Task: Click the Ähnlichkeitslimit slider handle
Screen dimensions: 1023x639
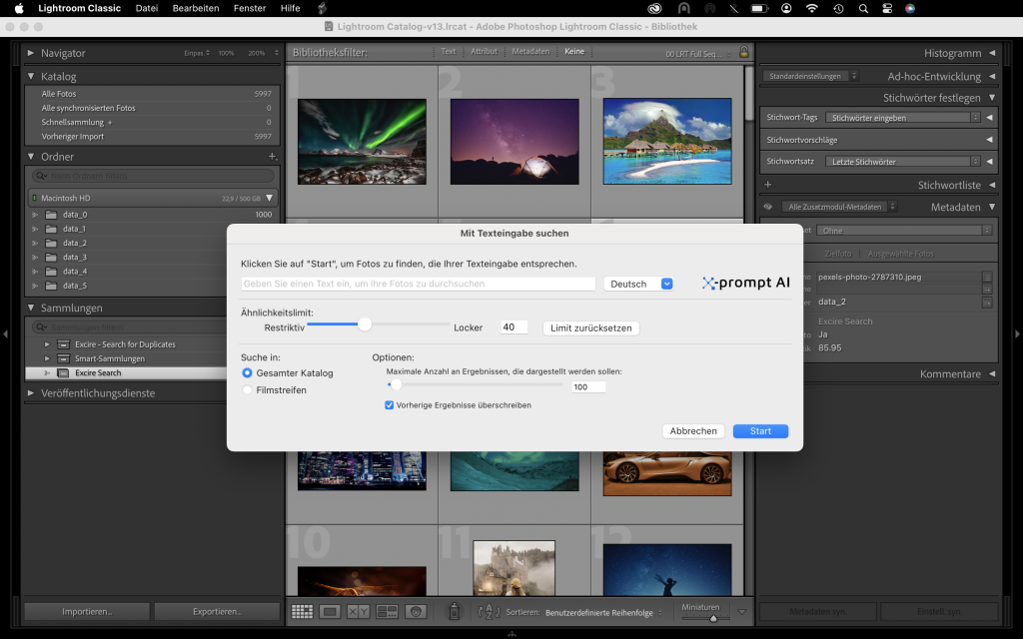Action: coord(365,323)
